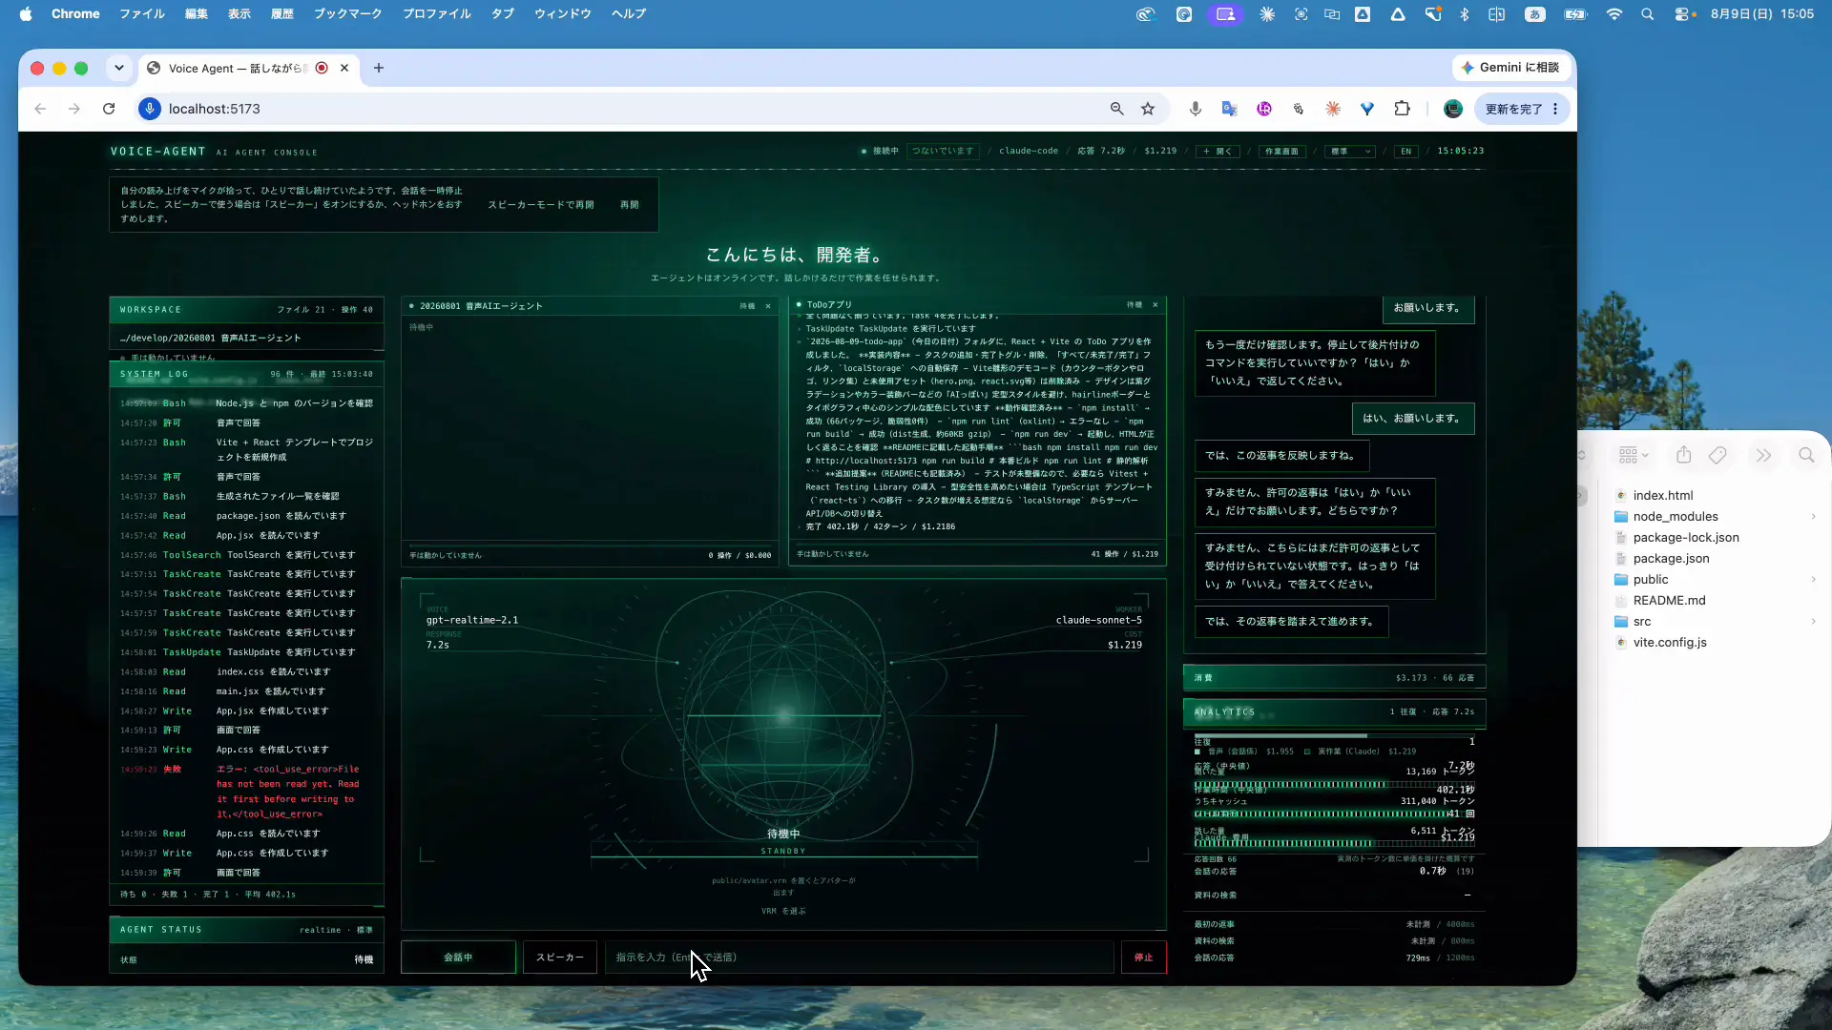Viewport: 1832px width, 1030px height.
Task: Select README.md in the Finder window
Action: [1669, 601]
